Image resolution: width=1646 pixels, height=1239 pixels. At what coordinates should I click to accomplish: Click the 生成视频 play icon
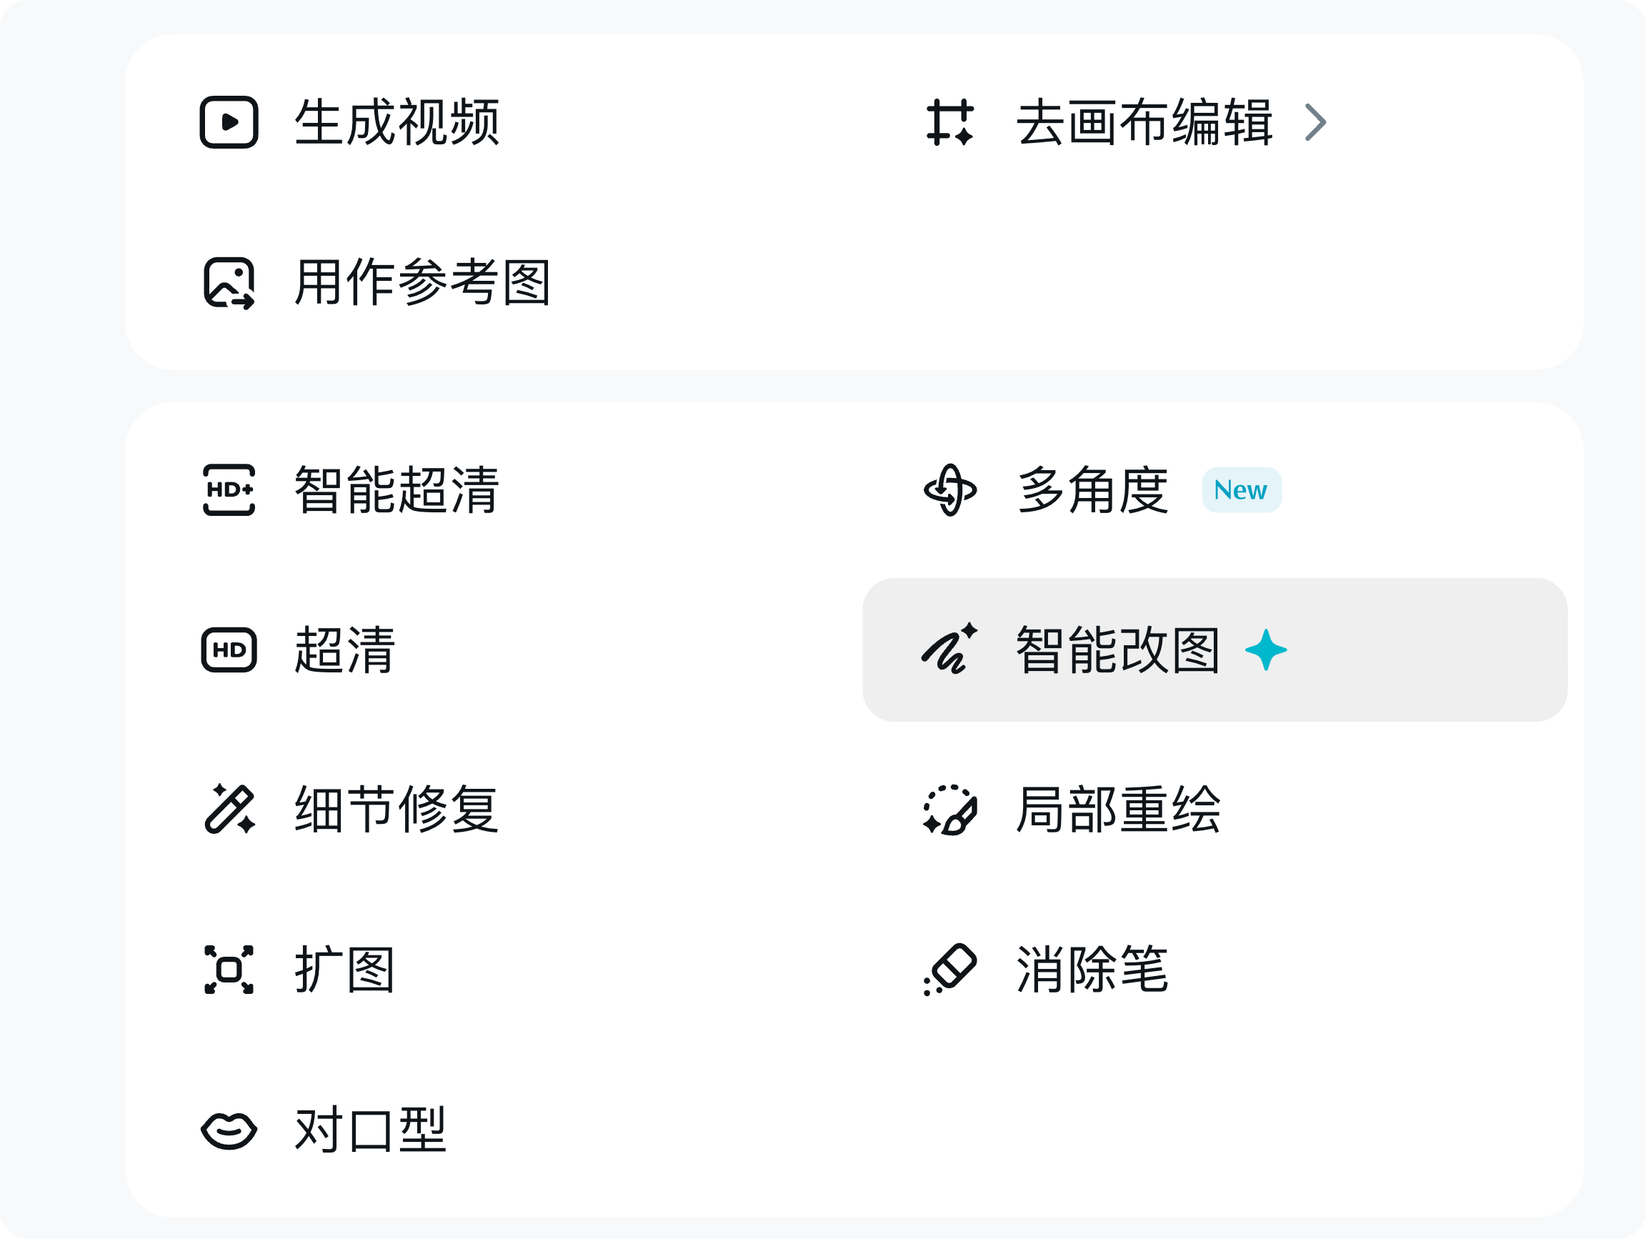229,122
